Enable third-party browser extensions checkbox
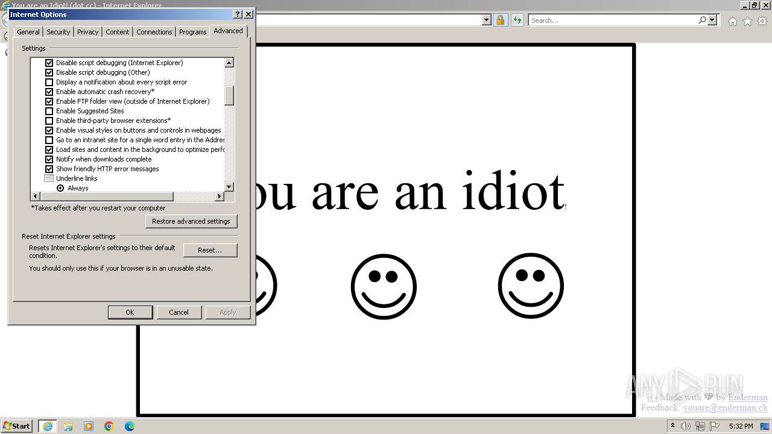Image resolution: width=772 pixels, height=434 pixels. point(49,121)
